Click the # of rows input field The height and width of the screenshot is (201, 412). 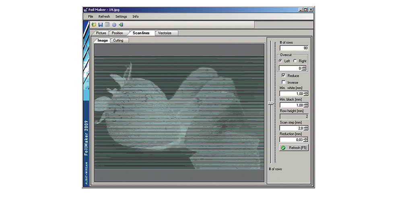coord(294,48)
